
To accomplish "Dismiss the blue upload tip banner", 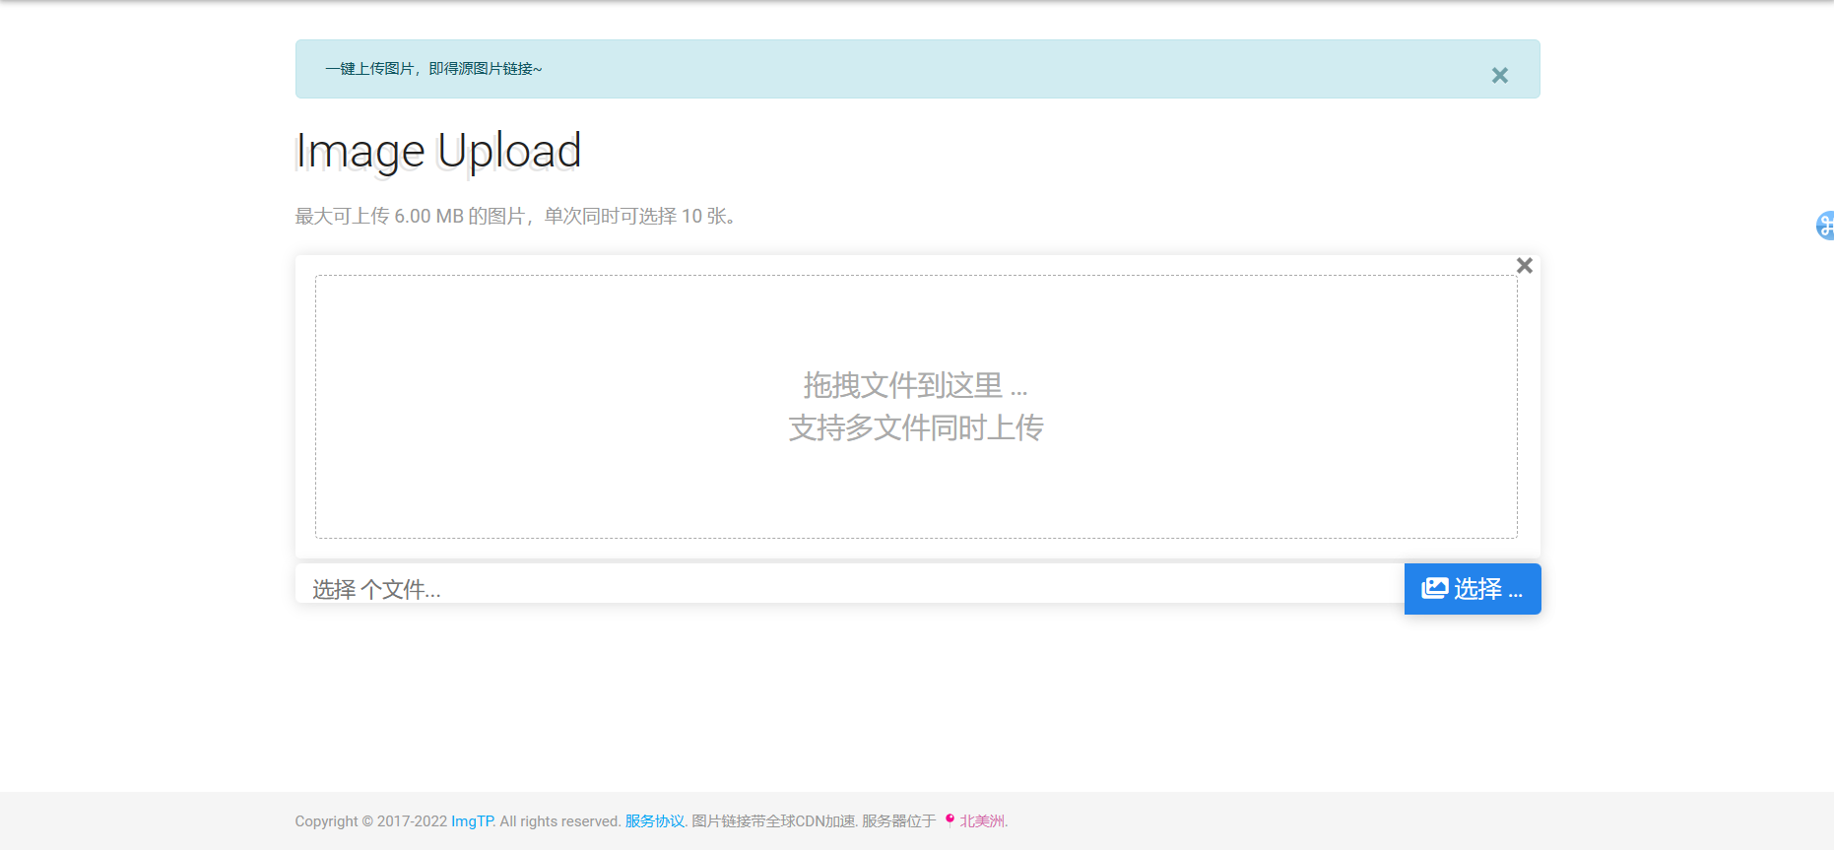I will pos(1499,75).
